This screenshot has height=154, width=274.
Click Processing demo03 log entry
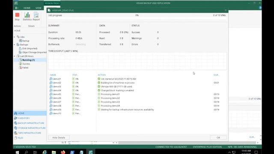tap(110, 102)
